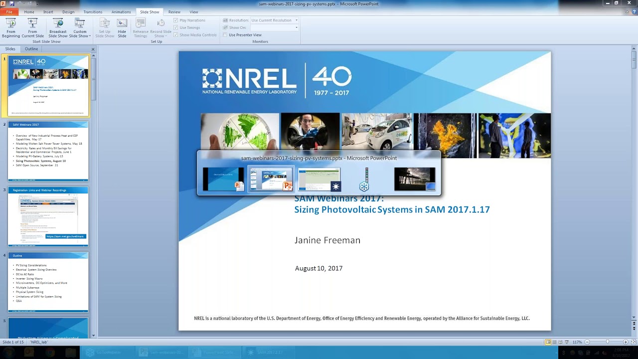Toggle the Use Timings checkbox
Viewport: 638px width, 359px height.
tap(176, 27)
